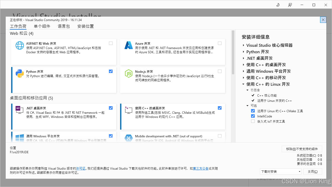This screenshot has width=332, height=187.
Task: Switch to the 安装位置 tab
Action: click(x=86, y=26)
